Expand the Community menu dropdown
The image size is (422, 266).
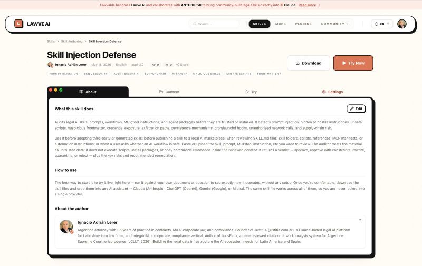click(x=334, y=24)
